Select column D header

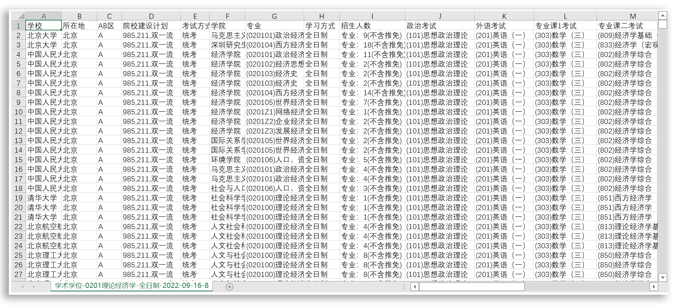coord(151,16)
